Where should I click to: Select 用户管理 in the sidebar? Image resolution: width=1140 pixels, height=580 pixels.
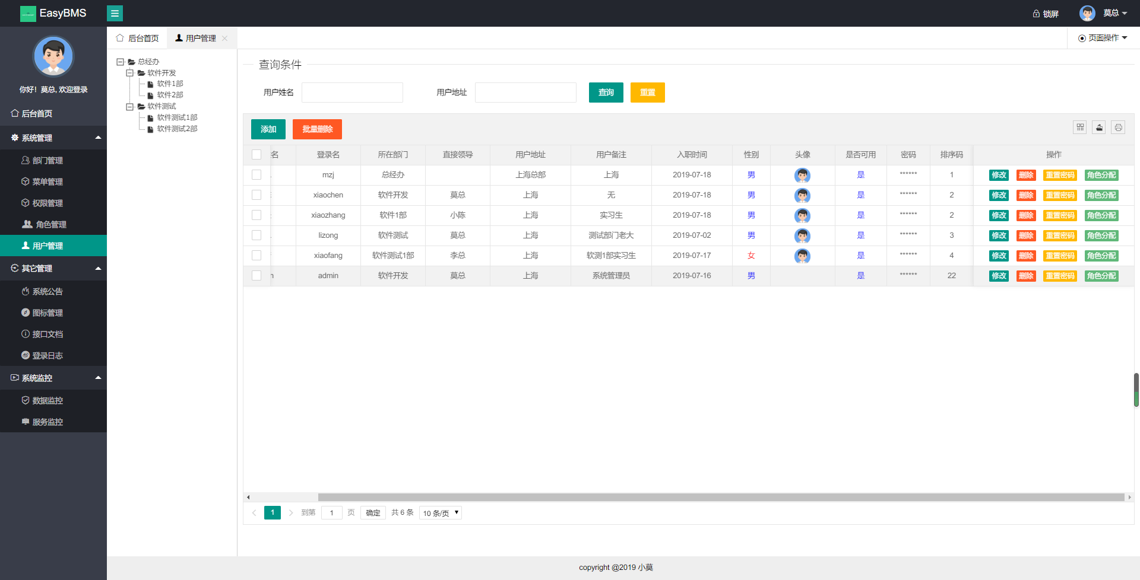[x=53, y=246]
